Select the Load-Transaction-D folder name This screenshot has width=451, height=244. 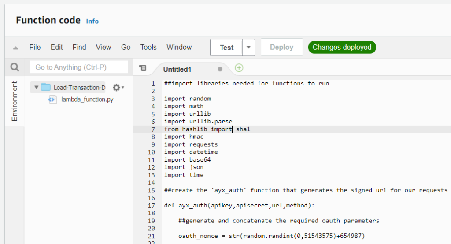(79, 88)
